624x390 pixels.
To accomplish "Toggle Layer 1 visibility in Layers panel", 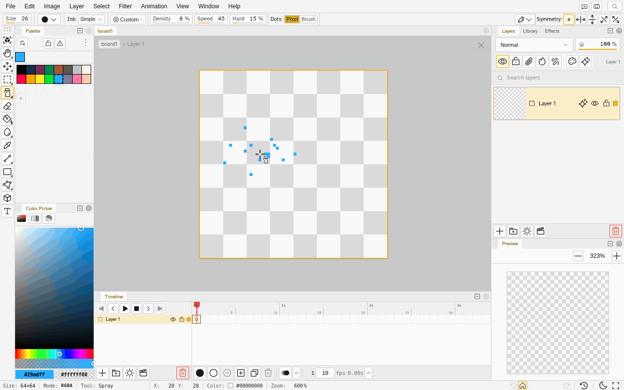I will [x=595, y=103].
